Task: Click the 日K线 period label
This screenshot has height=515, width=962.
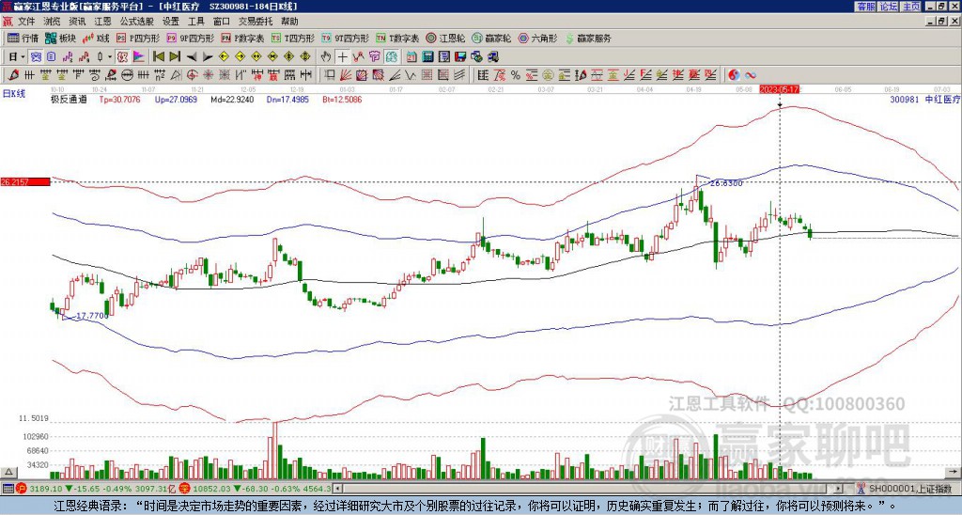Action: pos(13,94)
